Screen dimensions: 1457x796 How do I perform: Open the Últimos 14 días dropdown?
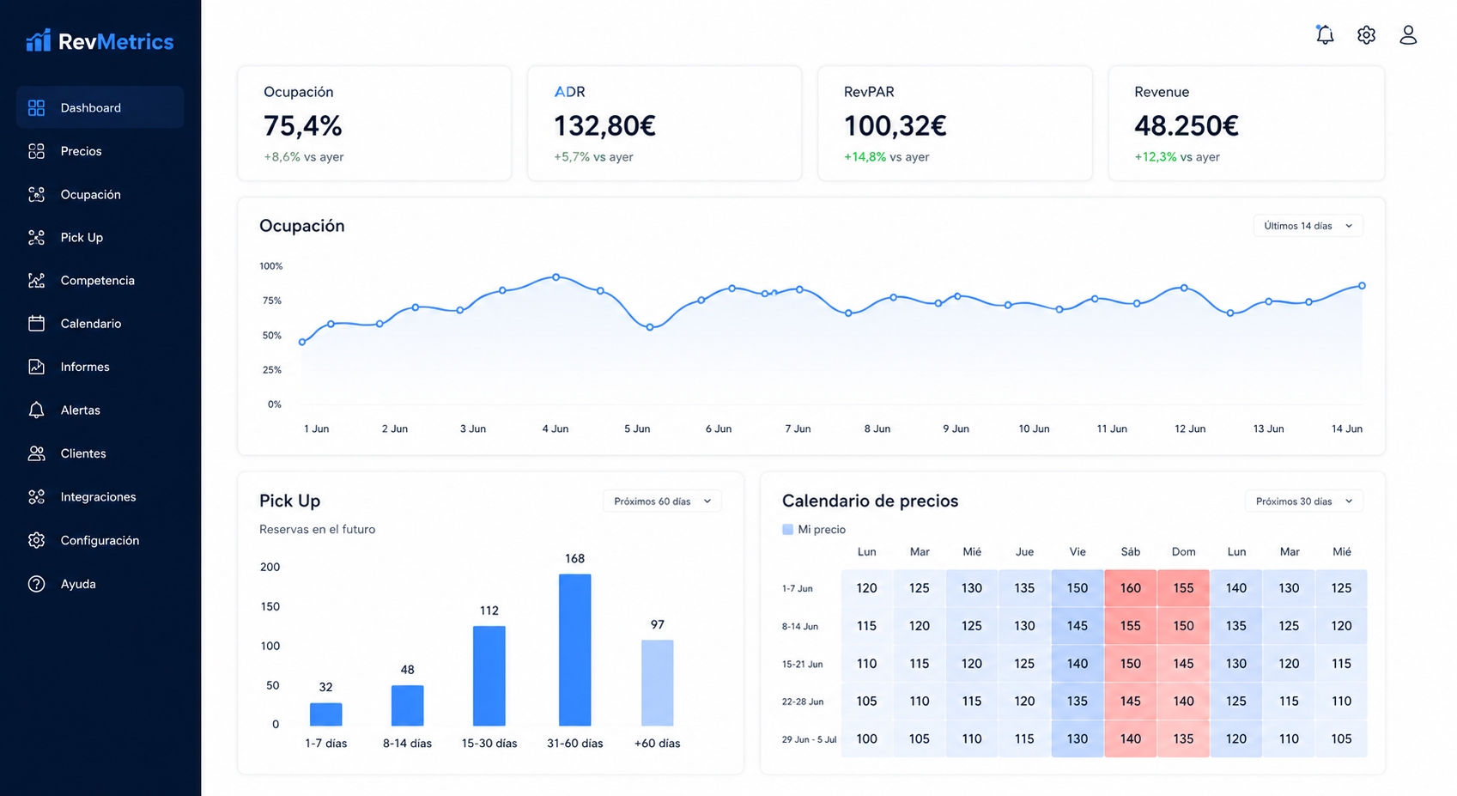pos(1308,226)
